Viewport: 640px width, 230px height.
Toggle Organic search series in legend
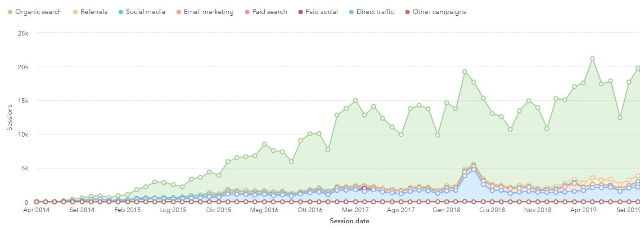[38, 12]
